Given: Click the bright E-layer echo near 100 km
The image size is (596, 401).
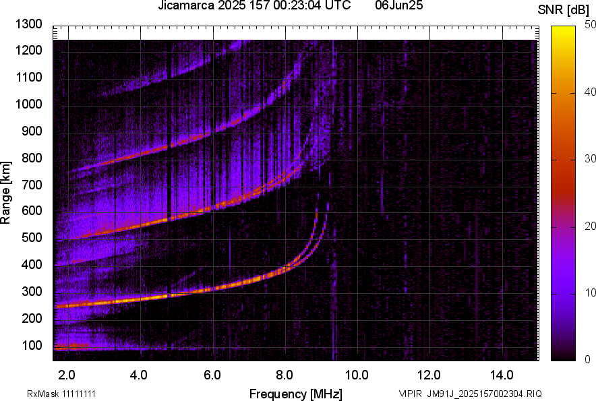Looking at the screenshot, I should 72,346.
